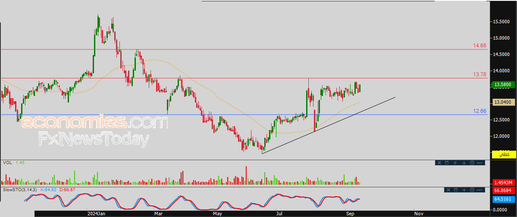Open more options for SlowSTO panel
The image size is (517, 217).
pos(480,190)
